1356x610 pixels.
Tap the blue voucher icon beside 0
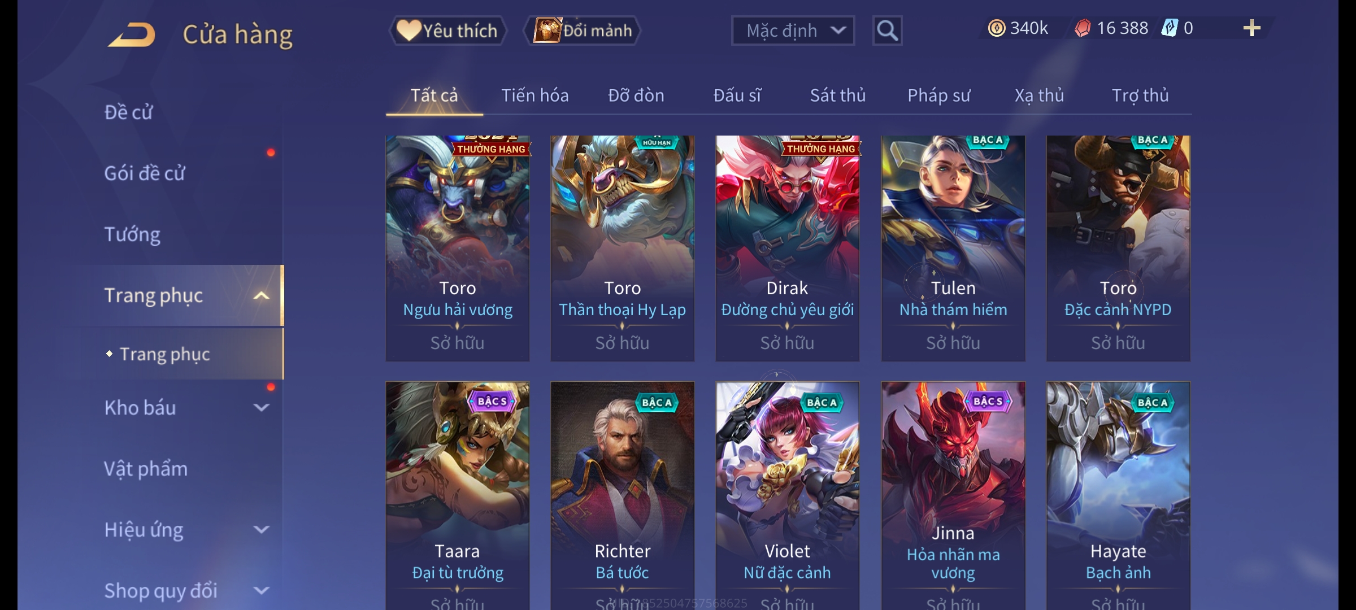1169,28
